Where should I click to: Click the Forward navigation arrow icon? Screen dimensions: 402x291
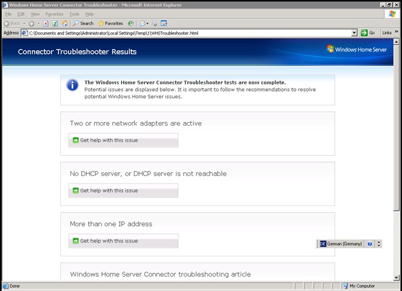[31, 24]
